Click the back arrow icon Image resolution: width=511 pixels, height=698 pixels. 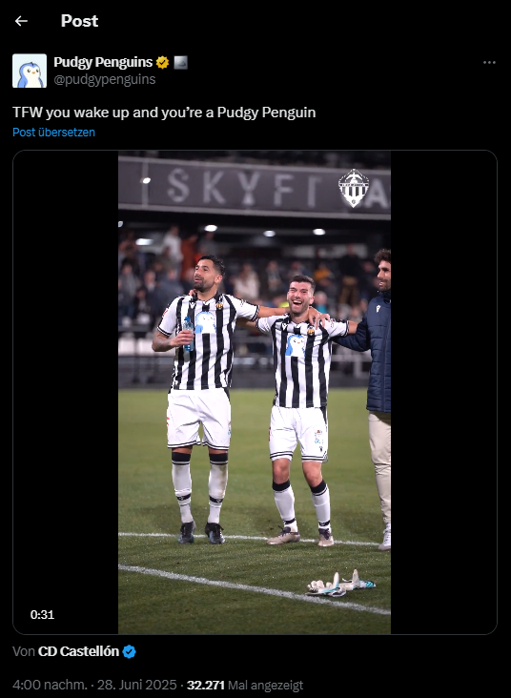pyautogui.click(x=21, y=21)
